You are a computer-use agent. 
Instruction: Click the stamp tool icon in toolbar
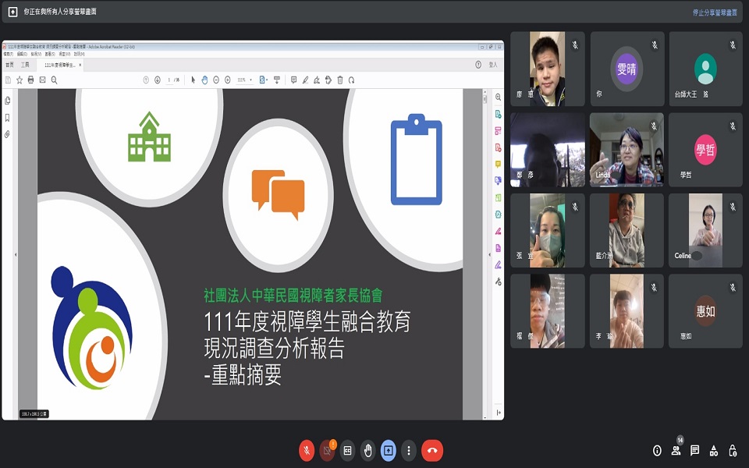click(x=328, y=80)
